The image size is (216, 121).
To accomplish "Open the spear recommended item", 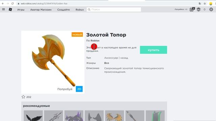I will [x=135, y=116].
